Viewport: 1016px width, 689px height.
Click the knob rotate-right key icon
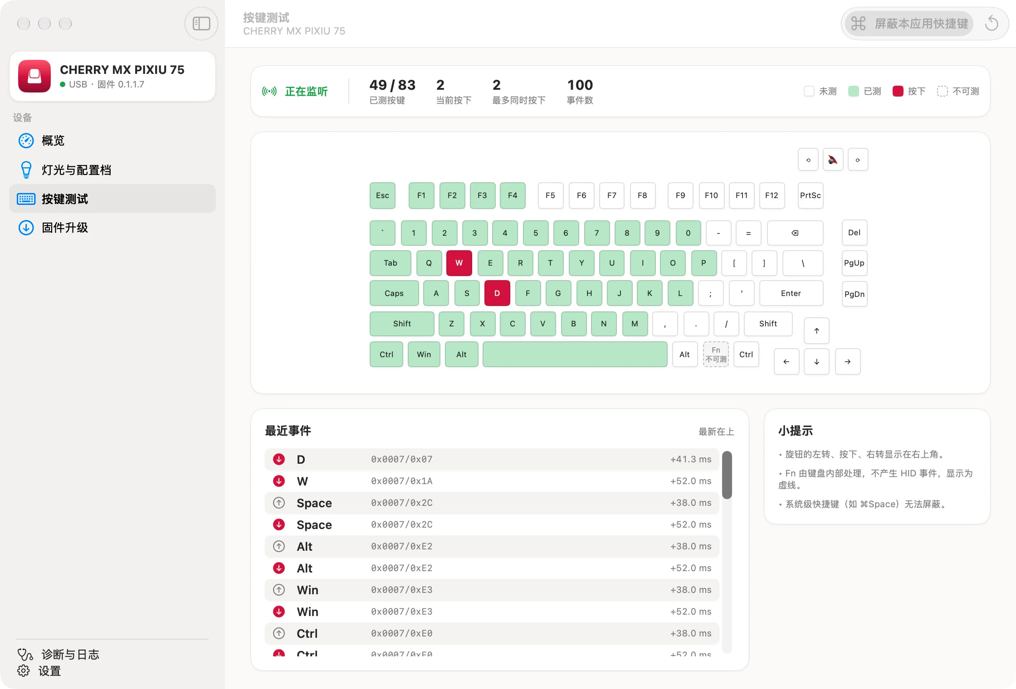pos(858,160)
